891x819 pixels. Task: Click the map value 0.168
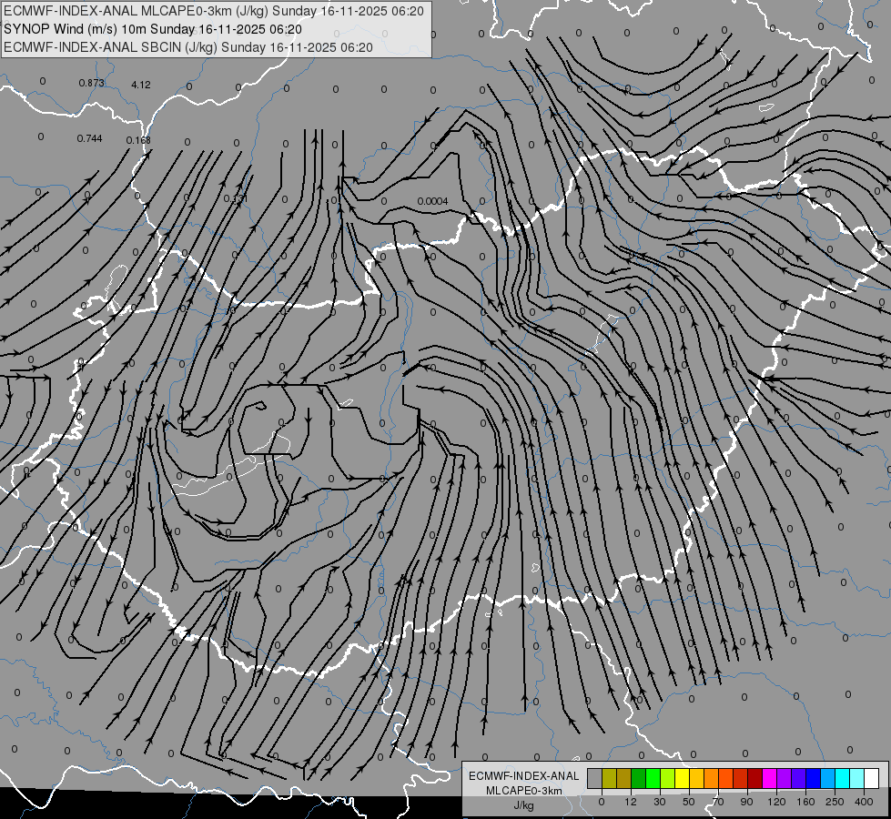coord(138,140)
